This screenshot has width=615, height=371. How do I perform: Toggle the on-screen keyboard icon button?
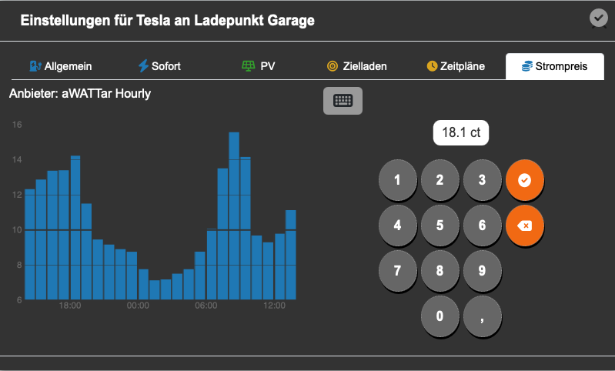pyautogui.click(x=343, y=101)
